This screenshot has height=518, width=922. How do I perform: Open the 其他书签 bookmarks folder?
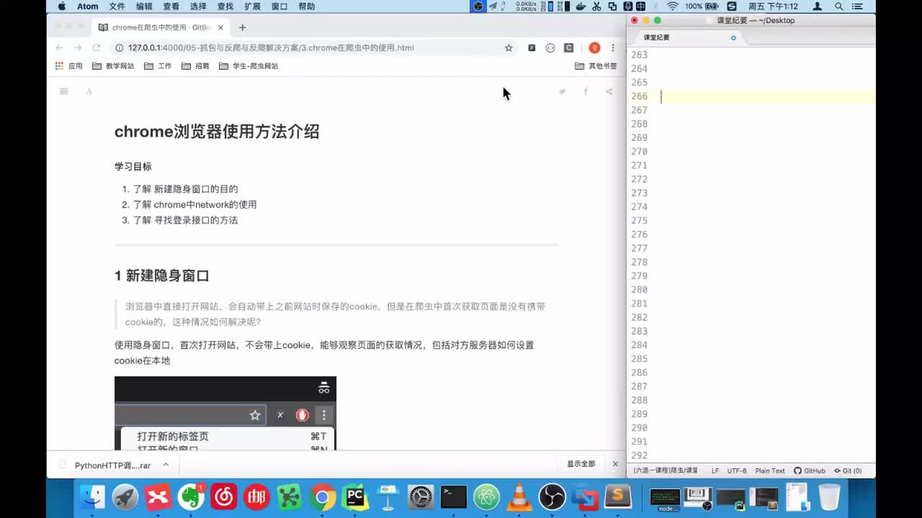(x=596, y=65)
